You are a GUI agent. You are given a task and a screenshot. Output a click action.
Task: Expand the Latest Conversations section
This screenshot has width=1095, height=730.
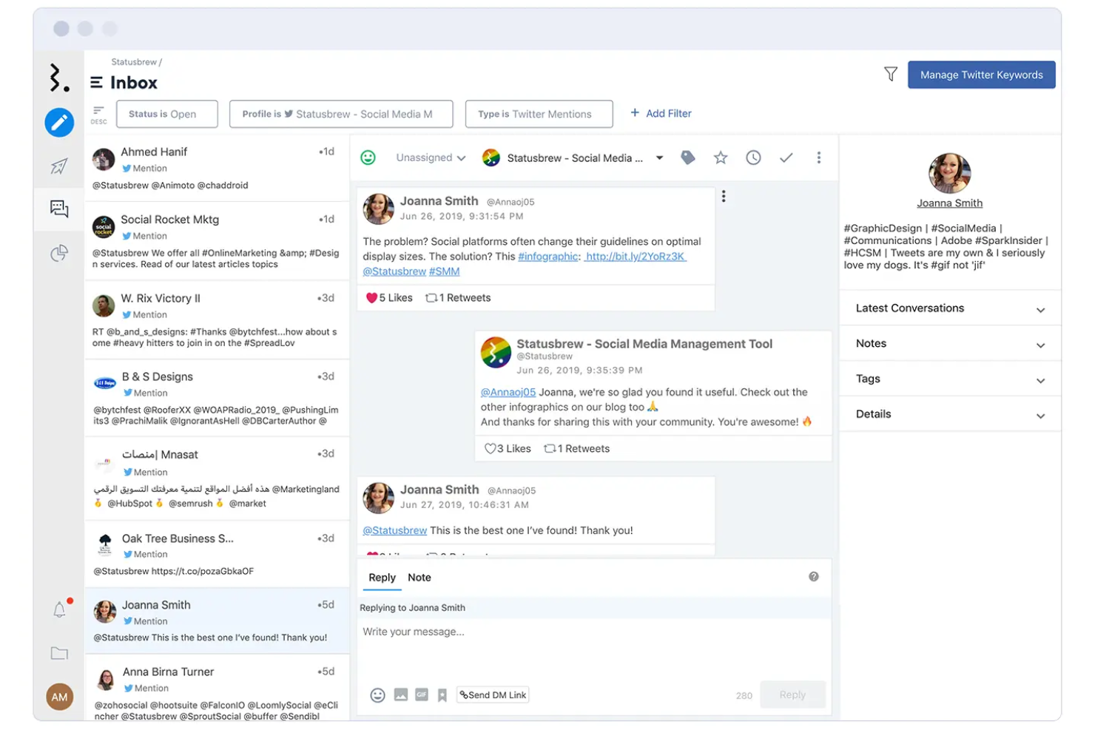[x=950, y=308]
